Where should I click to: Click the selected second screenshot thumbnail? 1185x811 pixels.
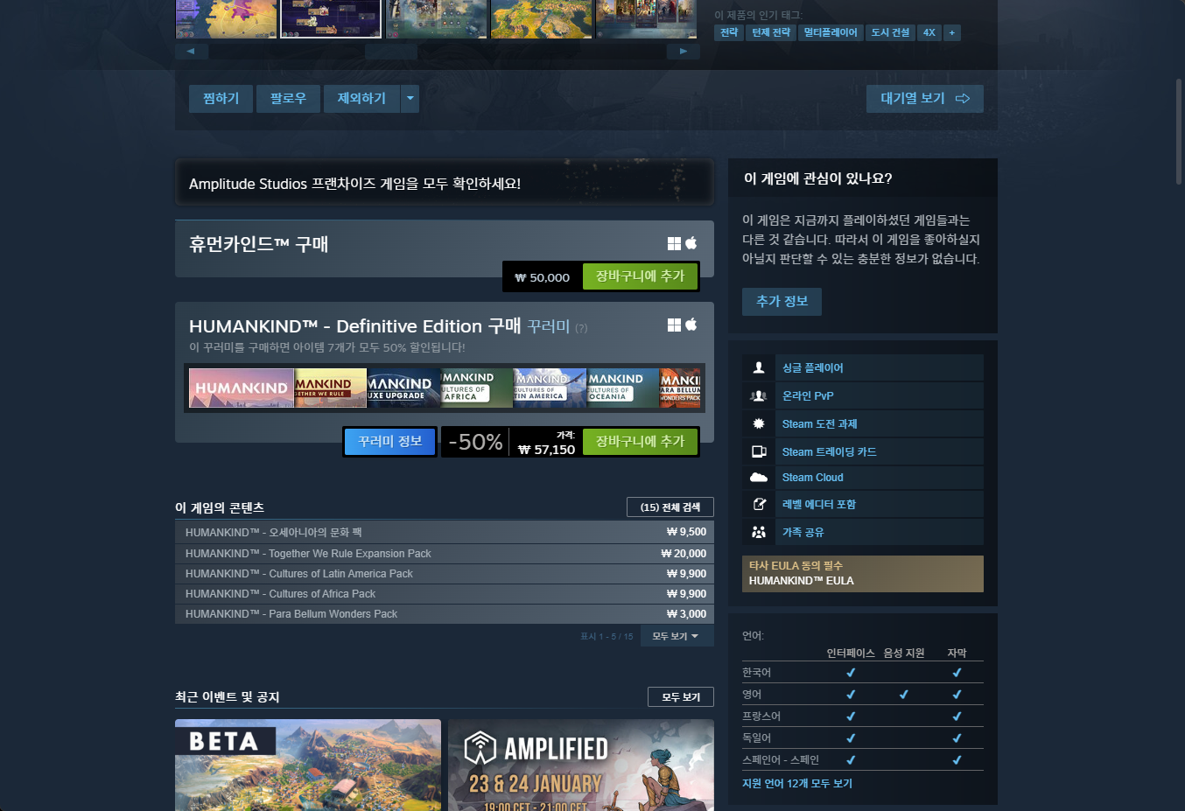331,18
